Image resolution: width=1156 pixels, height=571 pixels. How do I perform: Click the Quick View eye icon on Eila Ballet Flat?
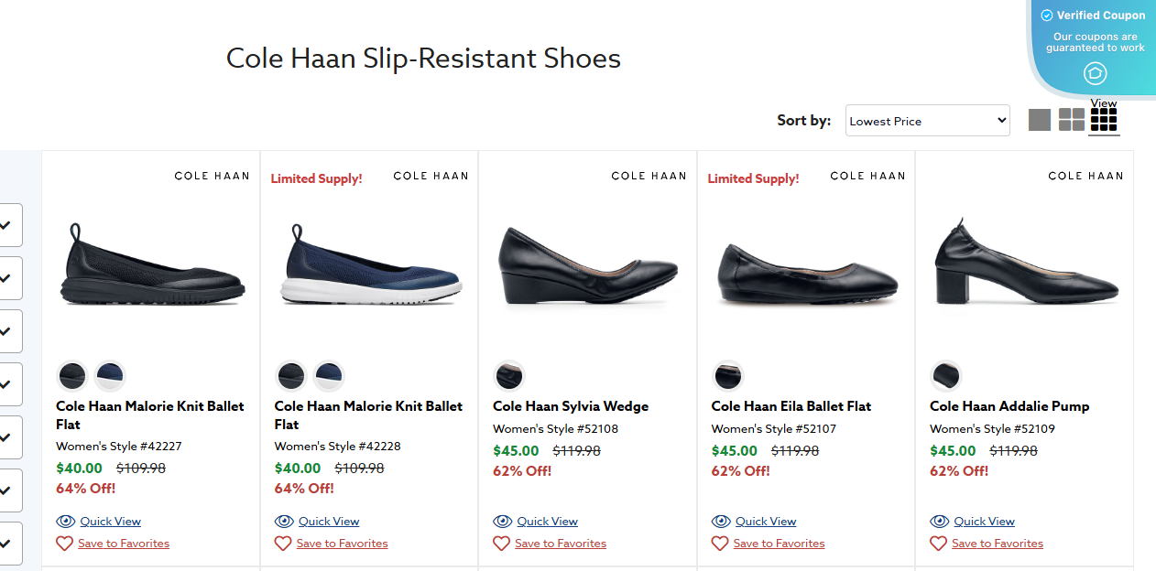(721, 521)
